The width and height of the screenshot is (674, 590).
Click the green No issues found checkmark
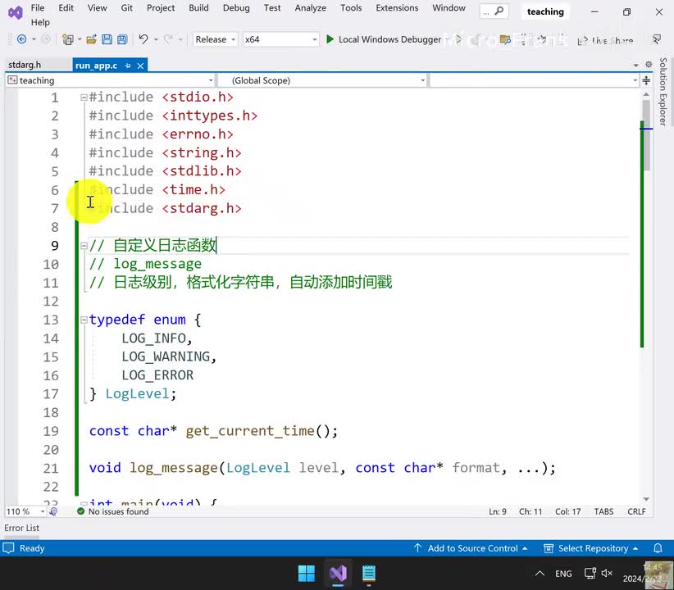[80, 511]
